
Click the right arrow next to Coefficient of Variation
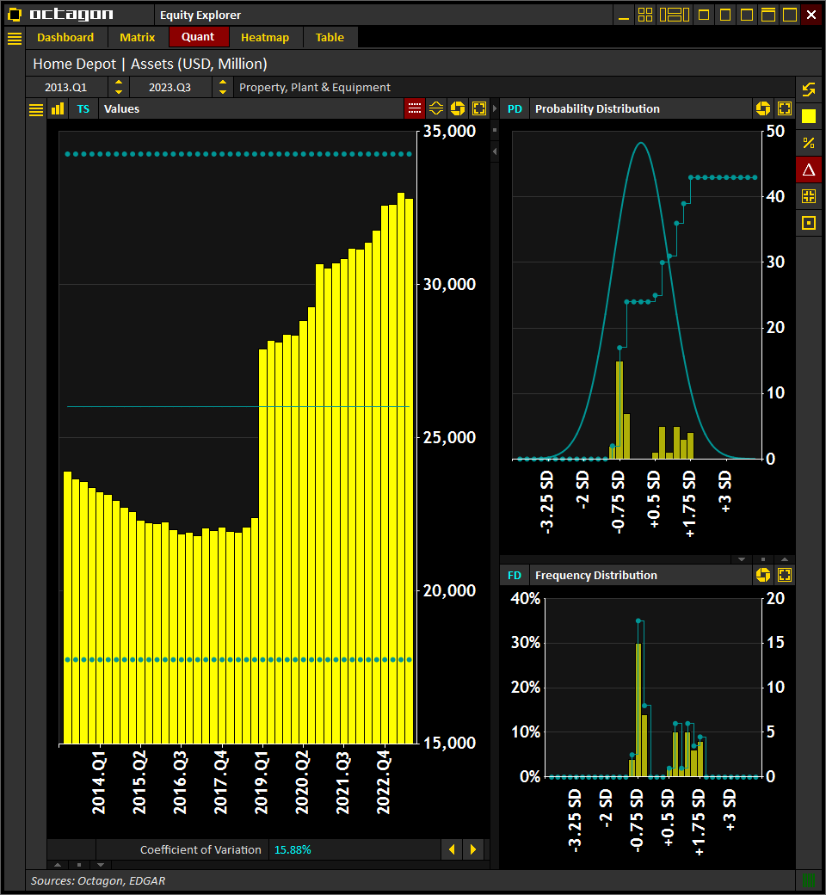[x=473, y=849]
